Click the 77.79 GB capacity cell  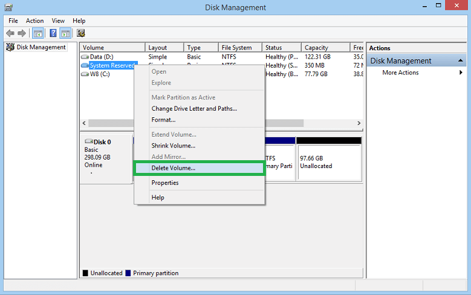tap(316, 74)
